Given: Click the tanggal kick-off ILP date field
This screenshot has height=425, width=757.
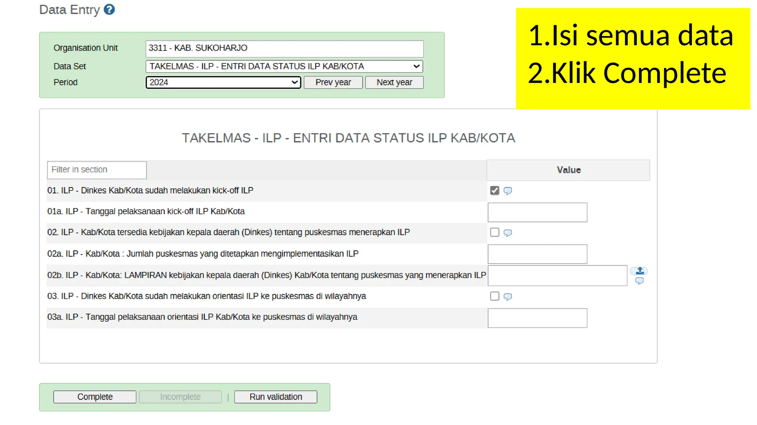Looking at the screenshot, I should click(537, 212).
